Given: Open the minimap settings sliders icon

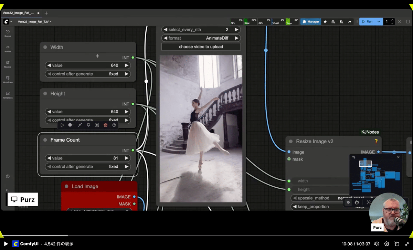Looking at the screenshot, I should [x=354, y=157].
